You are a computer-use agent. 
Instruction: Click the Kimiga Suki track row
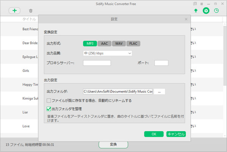tap(19, 98)
